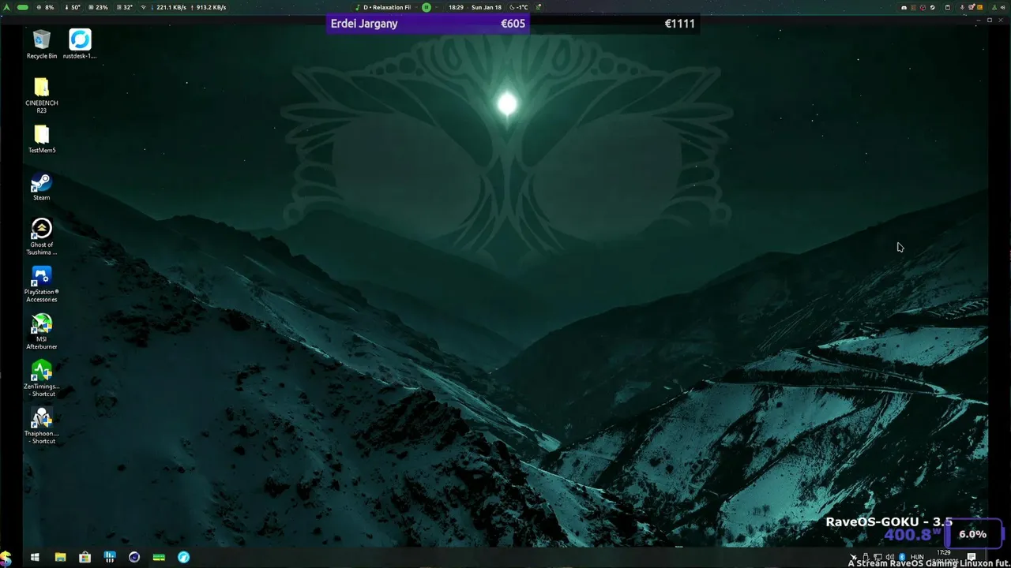
Task: Select the ZenTimings shortcut icon
Action: [x=41, y=379]
